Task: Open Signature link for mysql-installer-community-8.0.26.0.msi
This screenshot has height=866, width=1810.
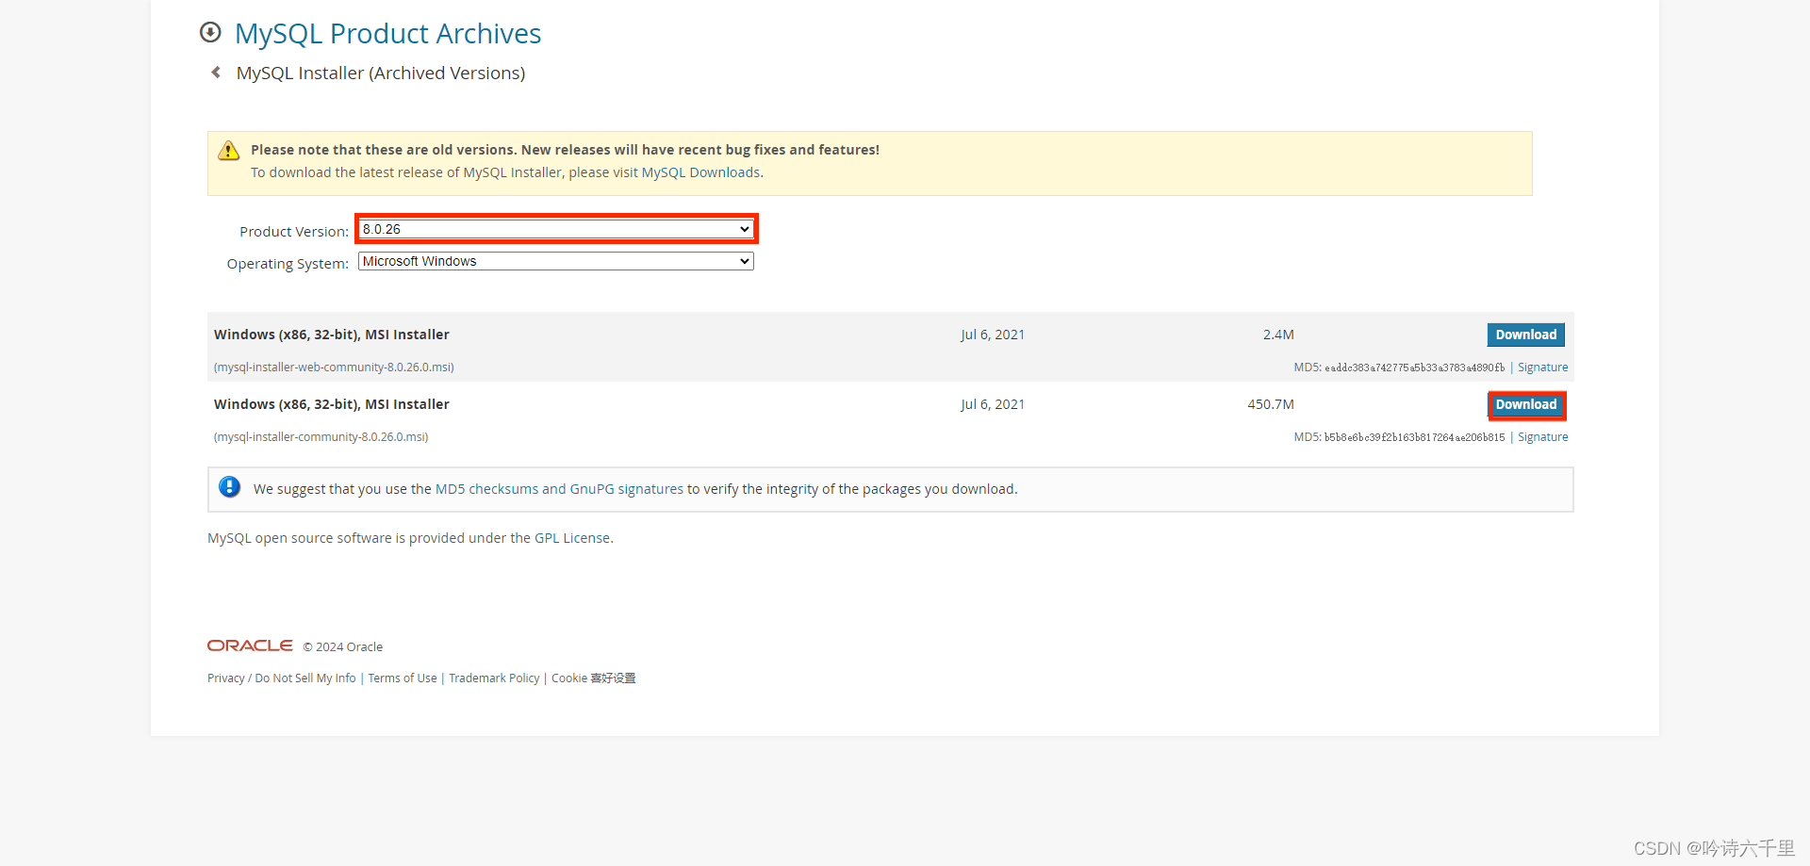Action: coord(1542,437)
